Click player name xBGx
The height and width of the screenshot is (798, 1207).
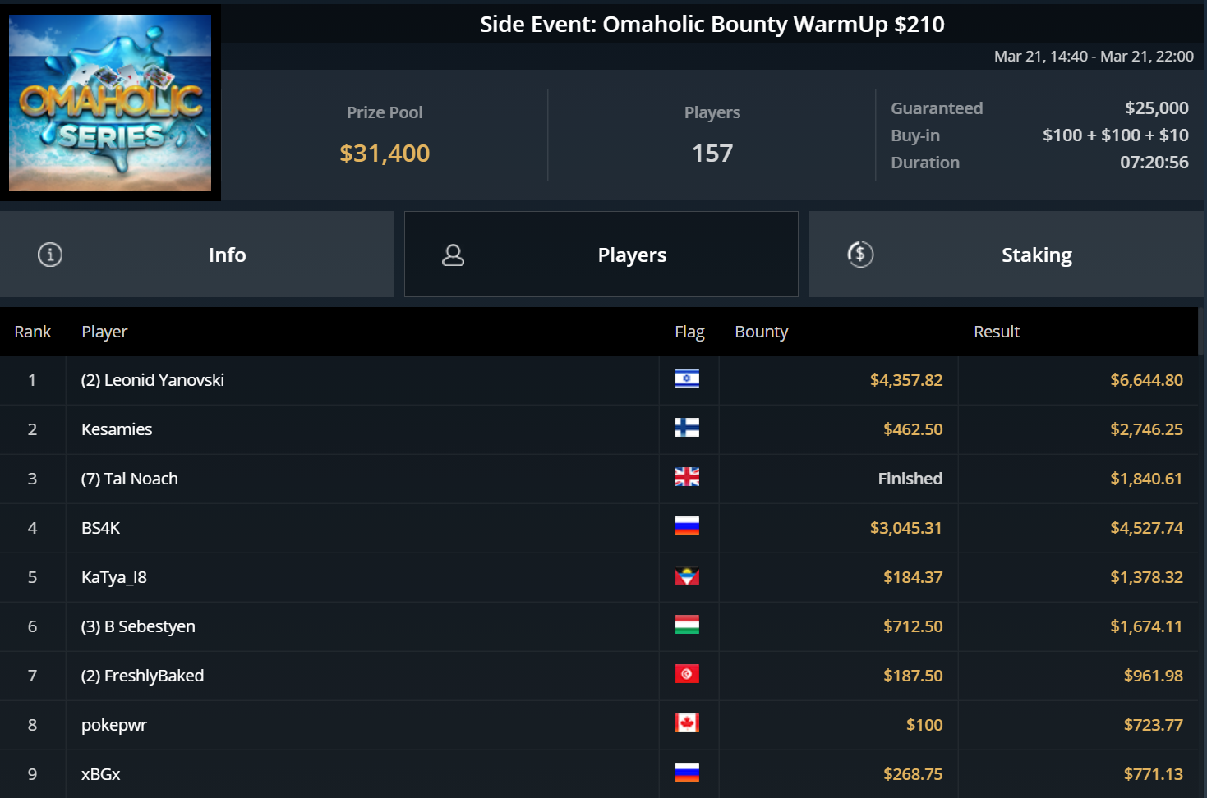[100, 774]
